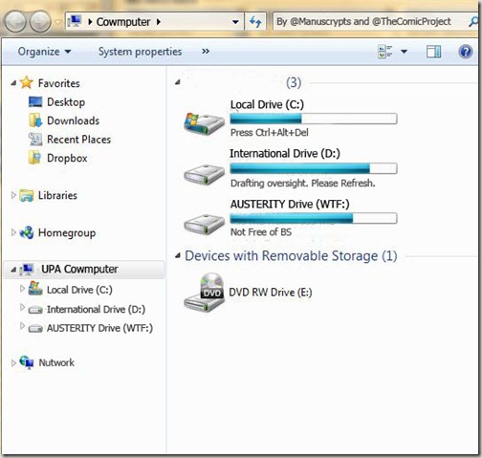Click the DVD RW Drive (E:) icon
The width and height of the screenshot is (482, 458).
204,293
